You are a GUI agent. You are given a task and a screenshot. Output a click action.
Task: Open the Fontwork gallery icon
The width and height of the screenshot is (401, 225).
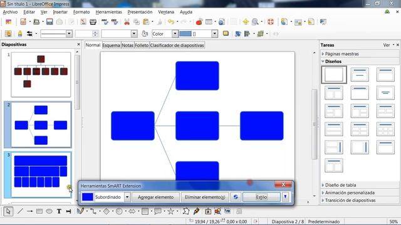pos(208,211)
